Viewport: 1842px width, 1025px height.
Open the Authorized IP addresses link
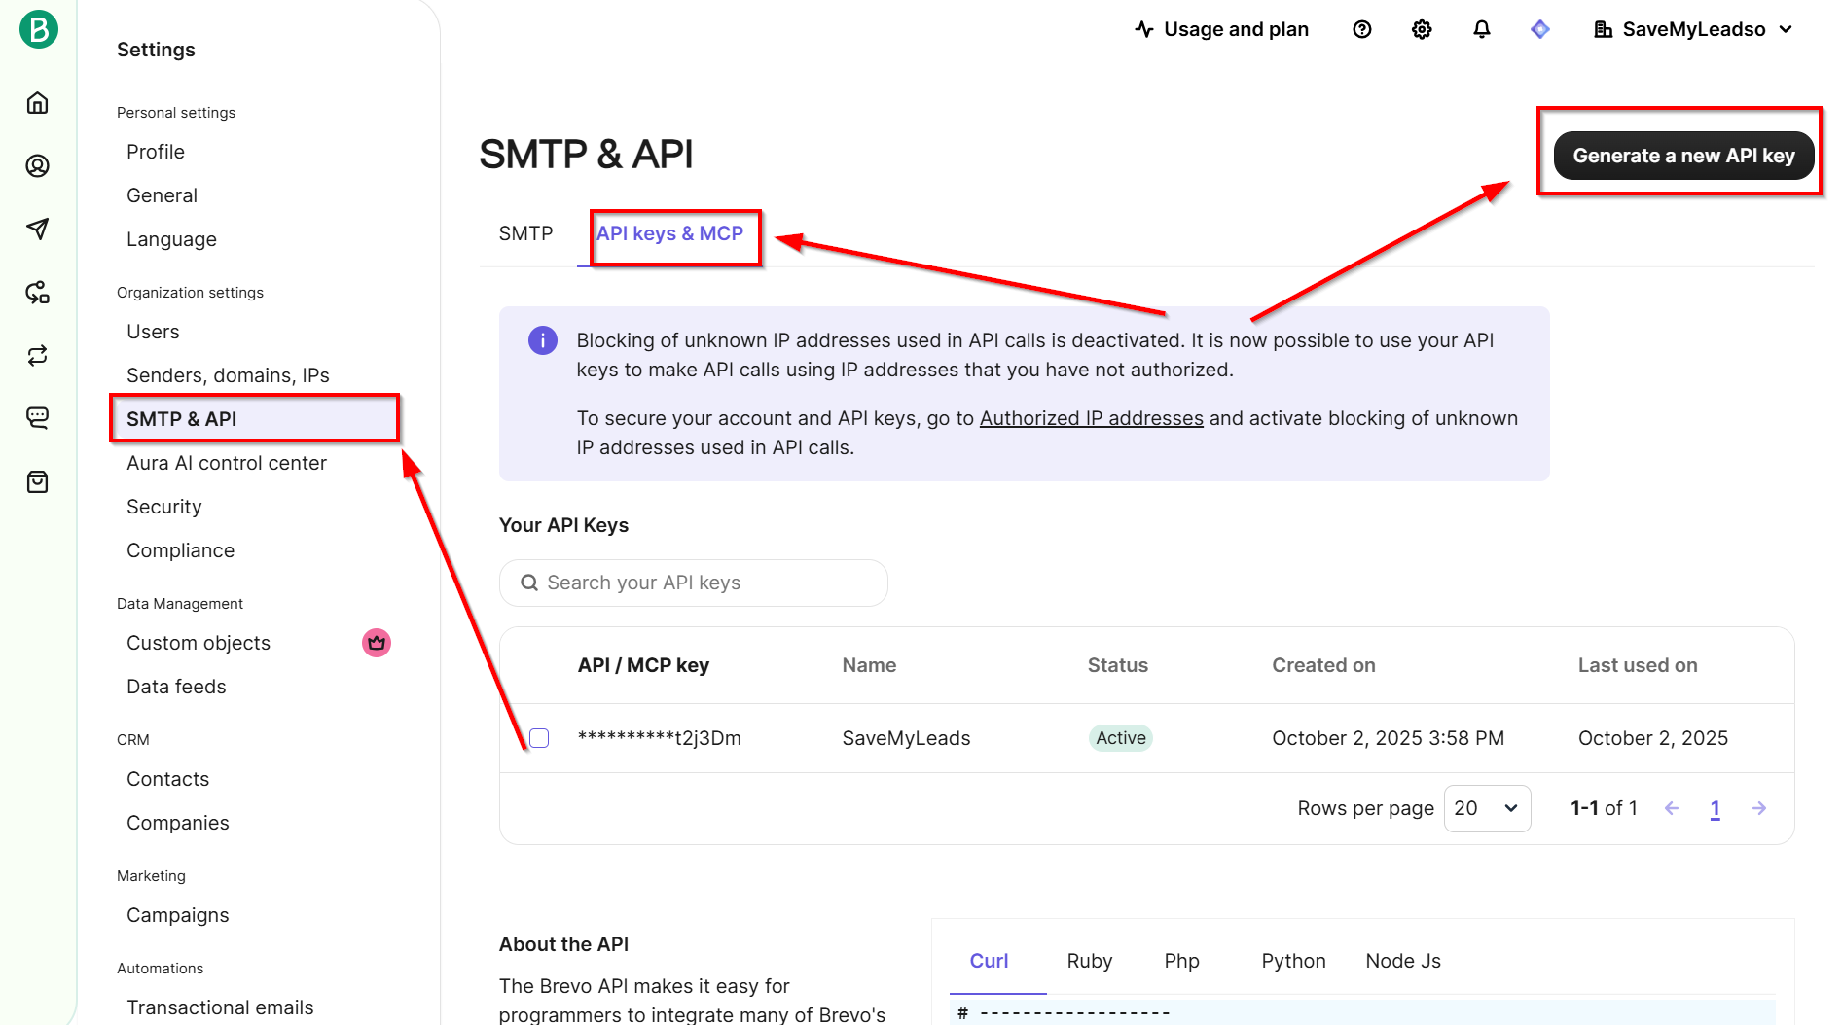coord(1091,418)
